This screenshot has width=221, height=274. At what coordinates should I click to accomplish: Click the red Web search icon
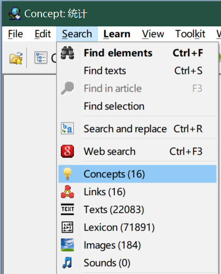(67, 151)
